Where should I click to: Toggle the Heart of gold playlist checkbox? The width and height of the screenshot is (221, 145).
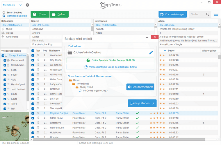pyautogui.click(x=5, y=85)
